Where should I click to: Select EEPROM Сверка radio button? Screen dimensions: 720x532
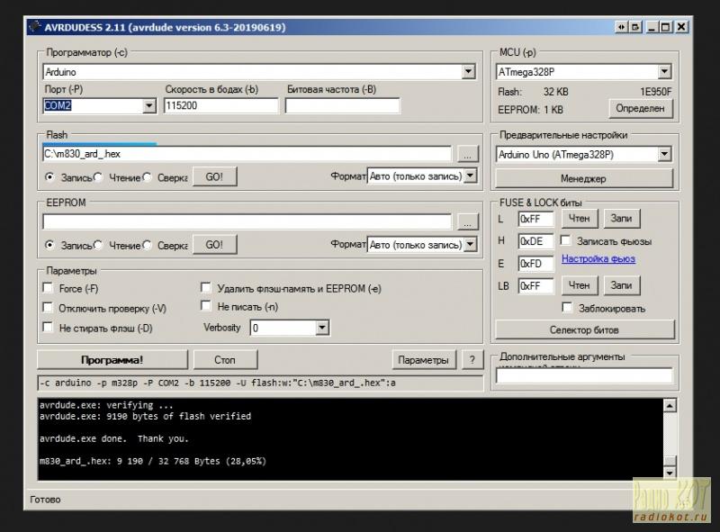click(x=147, y=246)
